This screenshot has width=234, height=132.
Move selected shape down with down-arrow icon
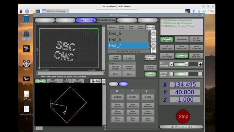pos(153,39)
